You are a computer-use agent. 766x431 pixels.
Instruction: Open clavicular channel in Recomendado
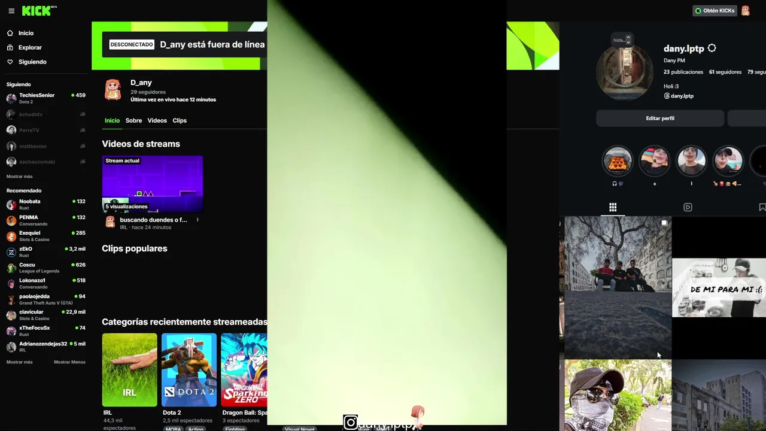click(45, 315)
